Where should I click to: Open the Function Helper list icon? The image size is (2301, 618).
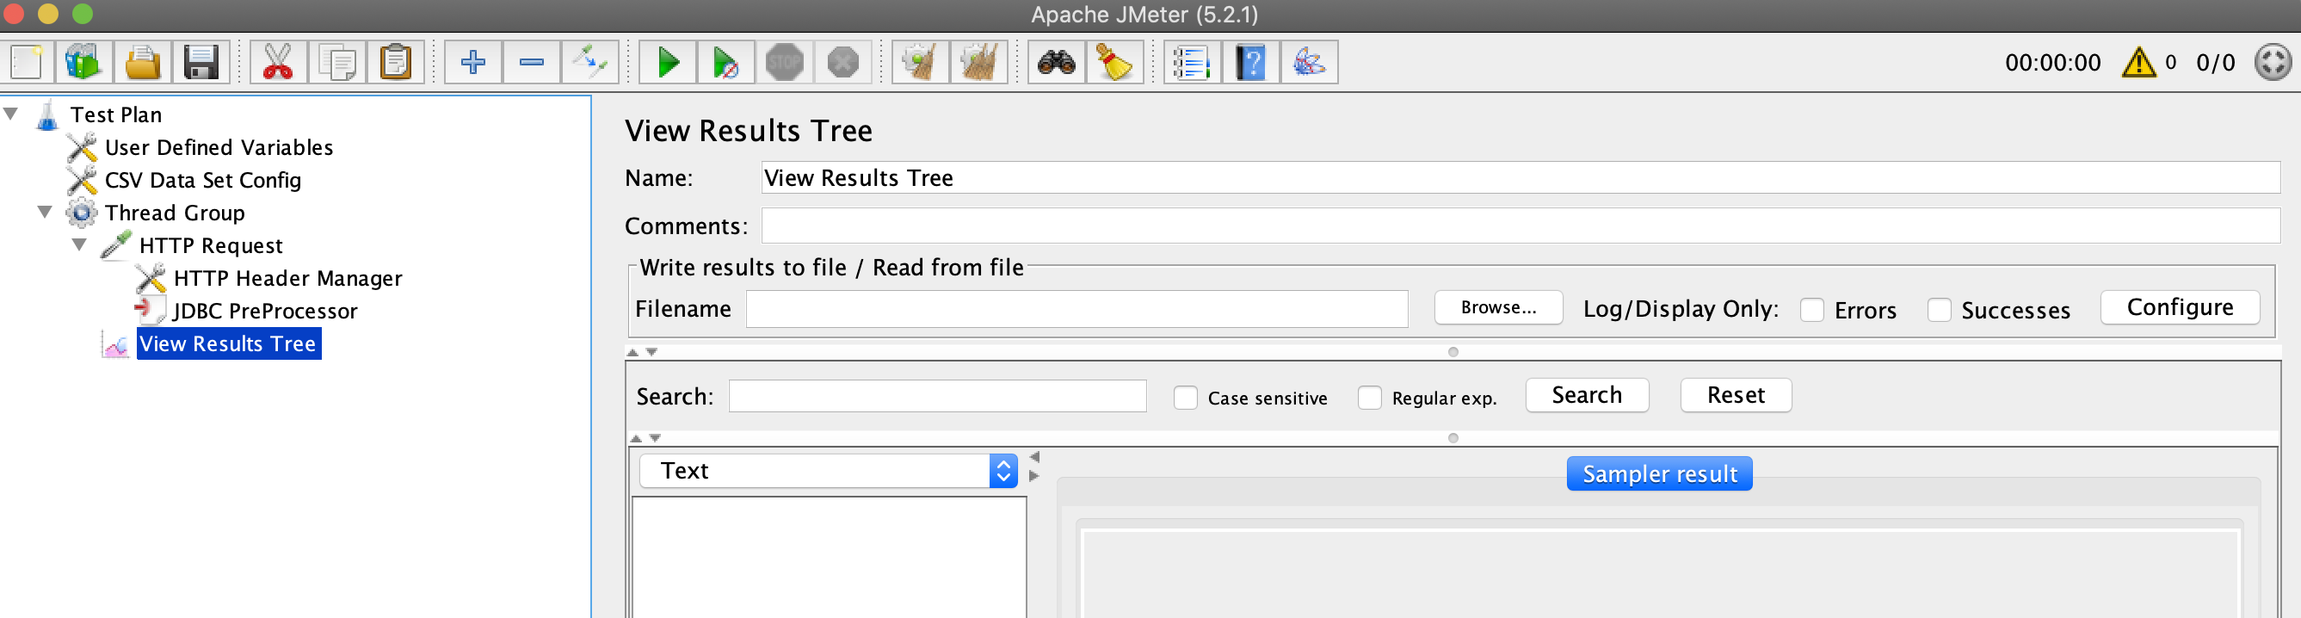click(x=1192, y=63)
